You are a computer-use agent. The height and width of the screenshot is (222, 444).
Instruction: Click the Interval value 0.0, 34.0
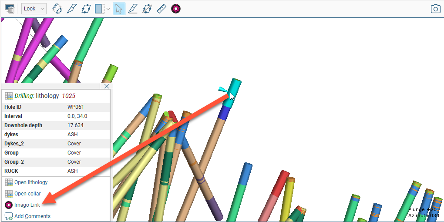click(77, 116)
